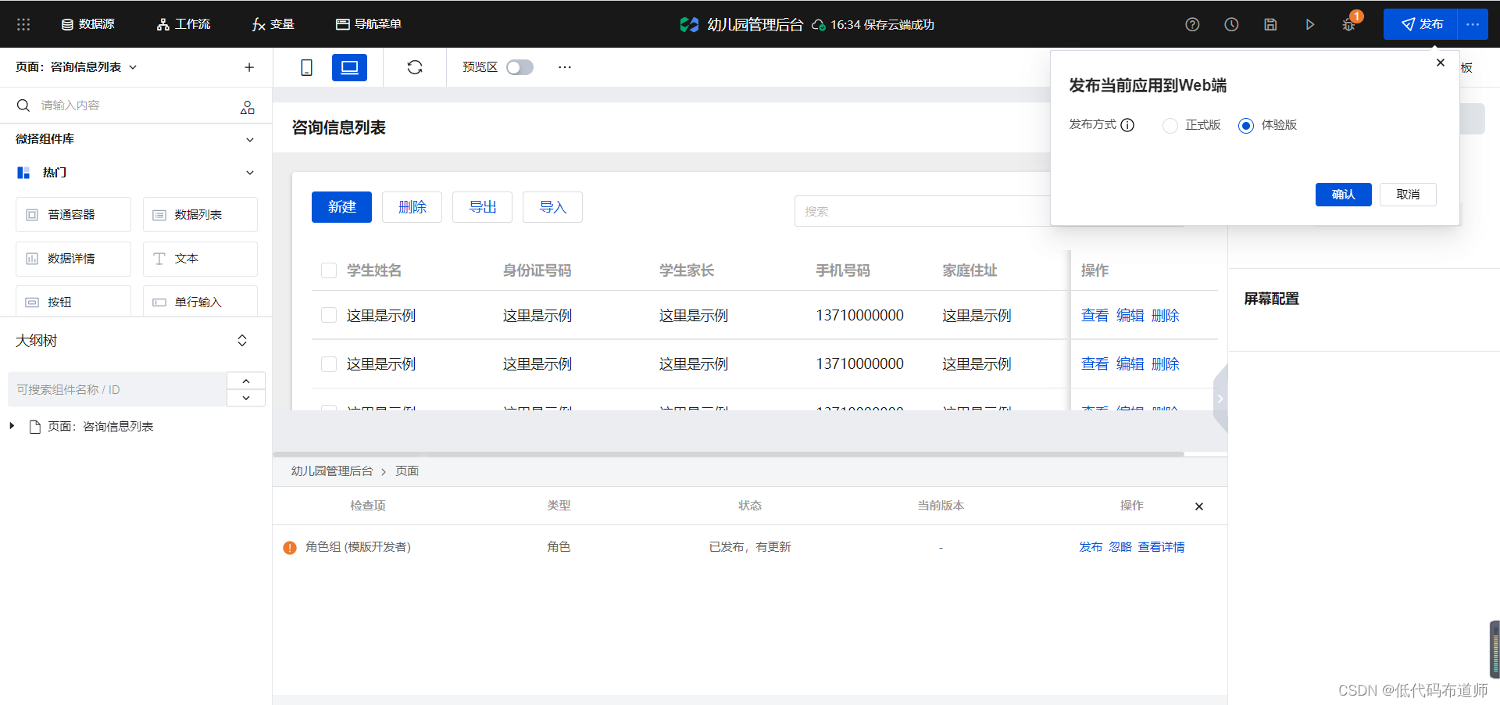
Task: Click the 导入 button
Action: [x=552, y=207]
